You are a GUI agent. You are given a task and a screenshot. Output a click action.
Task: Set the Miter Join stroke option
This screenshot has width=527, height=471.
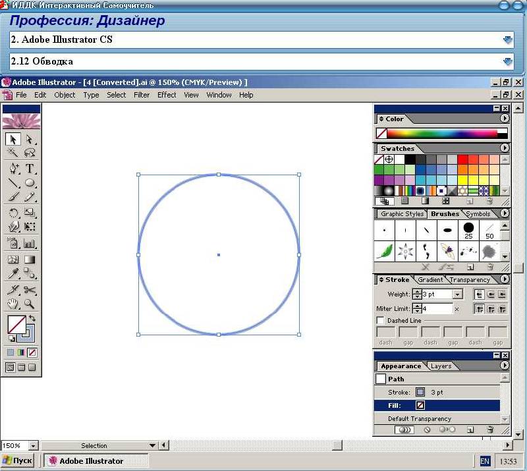click(480, 309)
